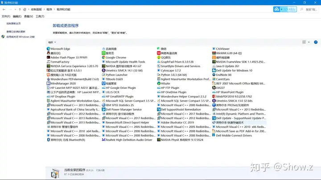The height and width of the screenshot is (180, 321).
Task: Click the Microsoft Edge program icon
Action: [x=48, y=49]
